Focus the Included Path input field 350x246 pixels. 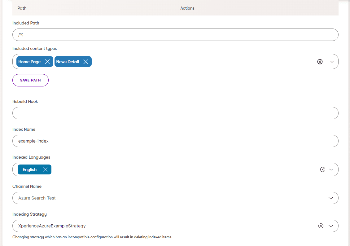click(175, 35)
